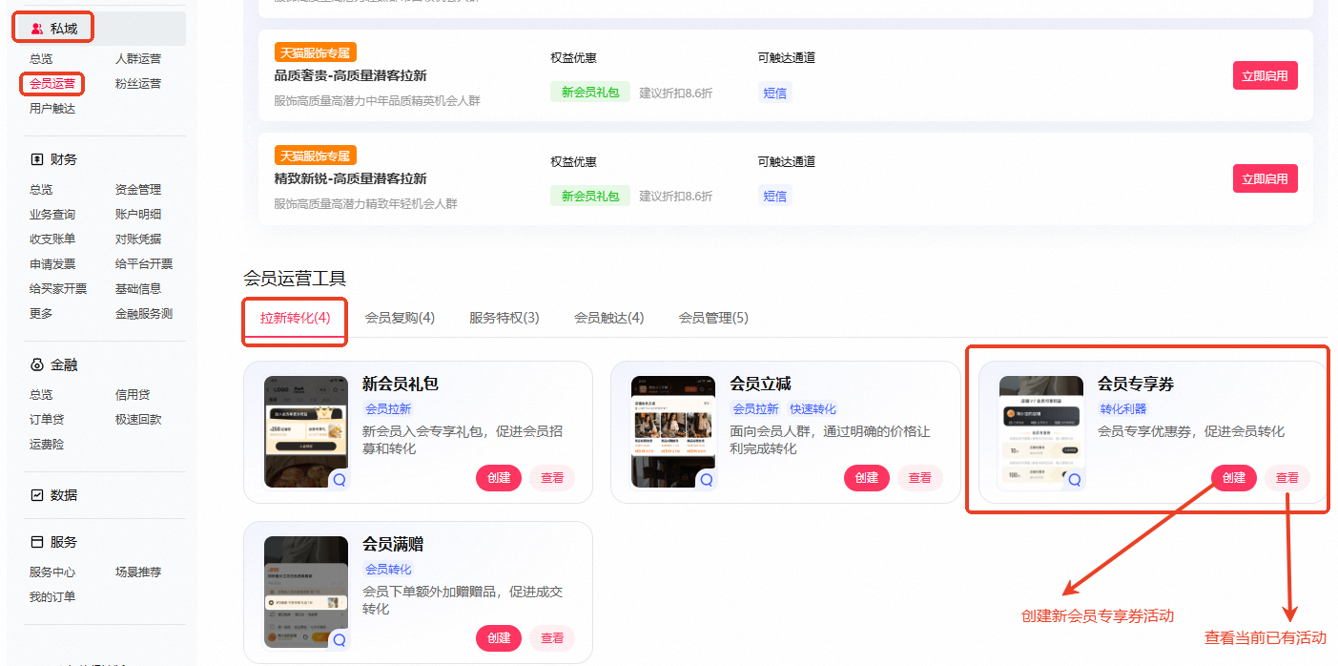Click the 金融 section icon
The width and height of the screenshot is (1338, 666).
(x=37, y=364)
